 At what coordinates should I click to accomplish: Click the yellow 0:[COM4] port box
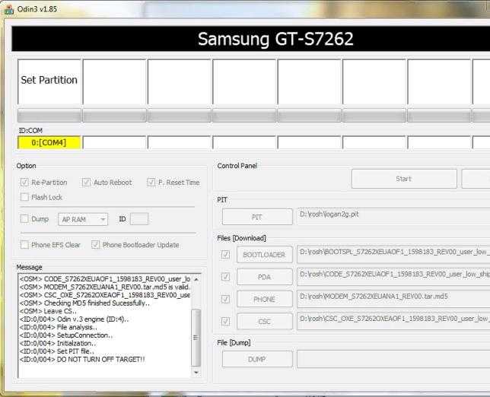[49, 143]
